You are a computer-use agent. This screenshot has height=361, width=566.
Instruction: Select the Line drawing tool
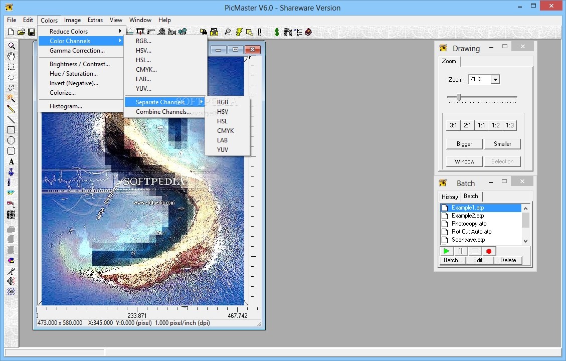coord(11,119)
